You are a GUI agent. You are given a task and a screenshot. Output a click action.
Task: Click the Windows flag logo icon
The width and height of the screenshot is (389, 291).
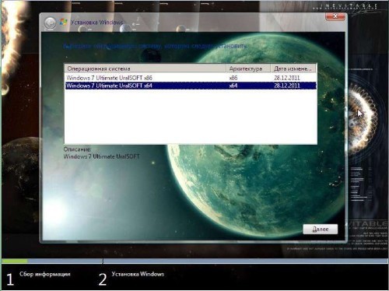(63, 22)
